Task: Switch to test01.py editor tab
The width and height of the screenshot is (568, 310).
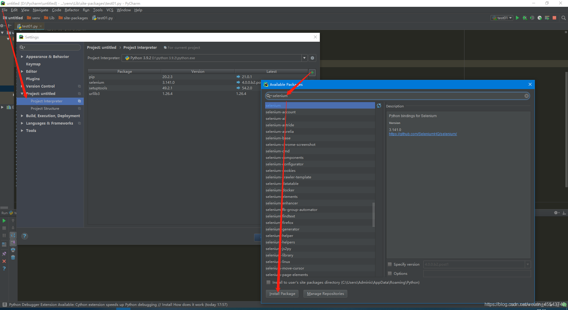Action: pos(30,26)
